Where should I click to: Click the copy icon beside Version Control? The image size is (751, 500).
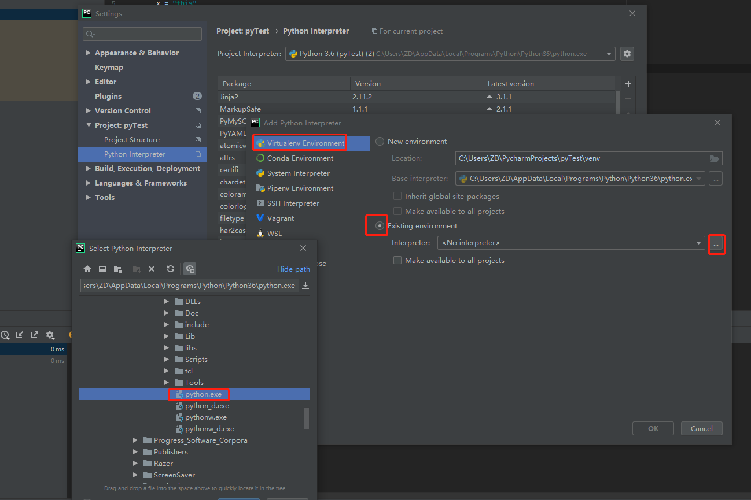(x=198, y=111)
